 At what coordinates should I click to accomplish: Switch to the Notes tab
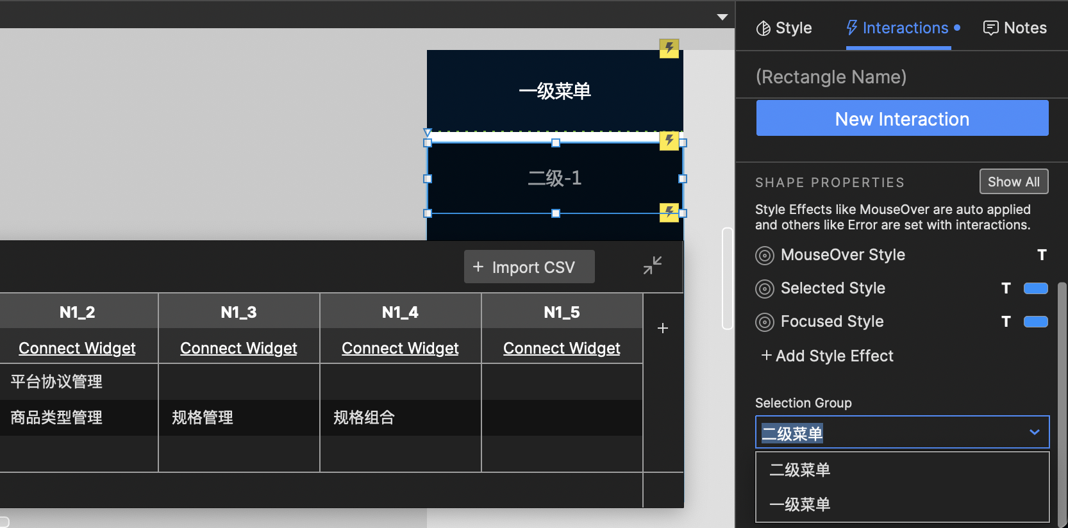tap(1015, 28)
